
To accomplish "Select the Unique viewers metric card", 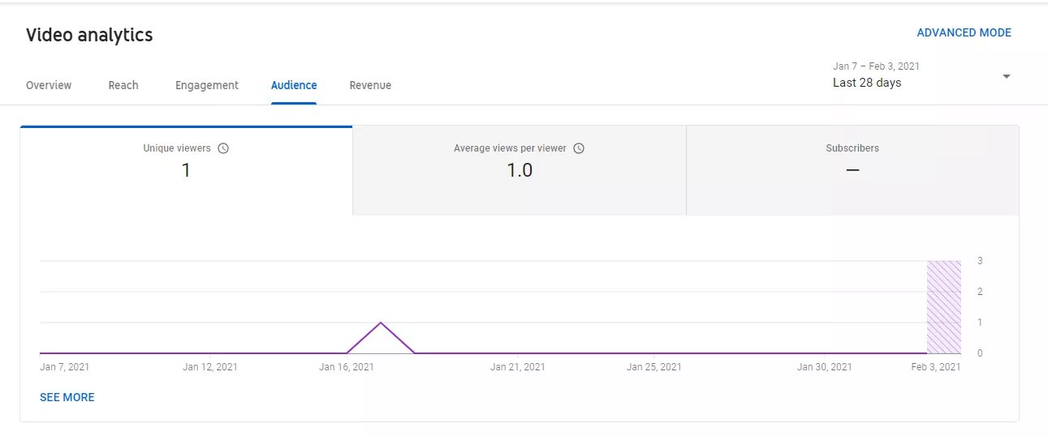I will pyautogui.click(x=186, y=171).
